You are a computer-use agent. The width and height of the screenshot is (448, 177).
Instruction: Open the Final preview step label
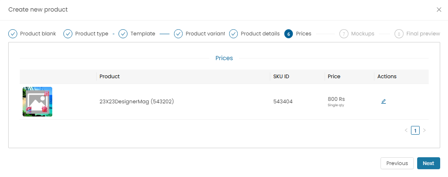(x=423, y=34)
